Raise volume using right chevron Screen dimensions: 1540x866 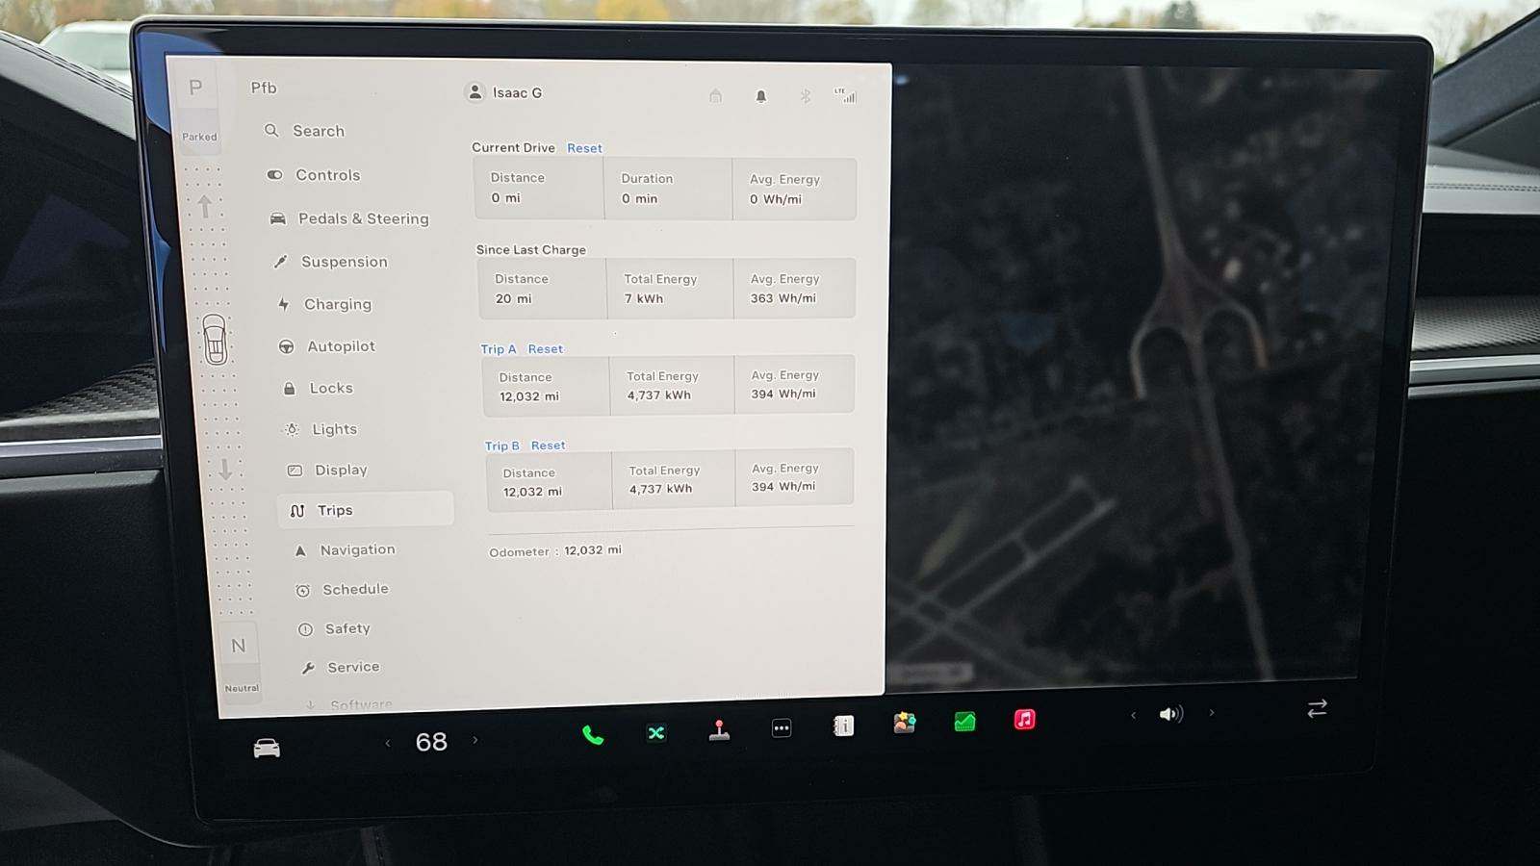point(1212,713)
